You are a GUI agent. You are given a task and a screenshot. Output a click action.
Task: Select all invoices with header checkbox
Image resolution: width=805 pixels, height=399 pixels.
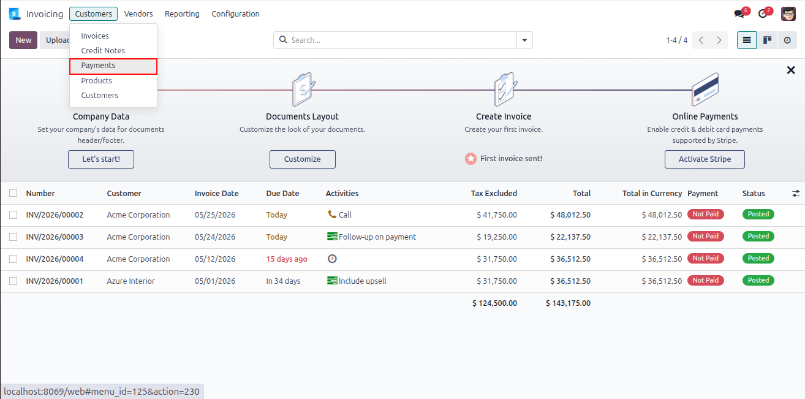pyautogui.click(x=13, y=193)
